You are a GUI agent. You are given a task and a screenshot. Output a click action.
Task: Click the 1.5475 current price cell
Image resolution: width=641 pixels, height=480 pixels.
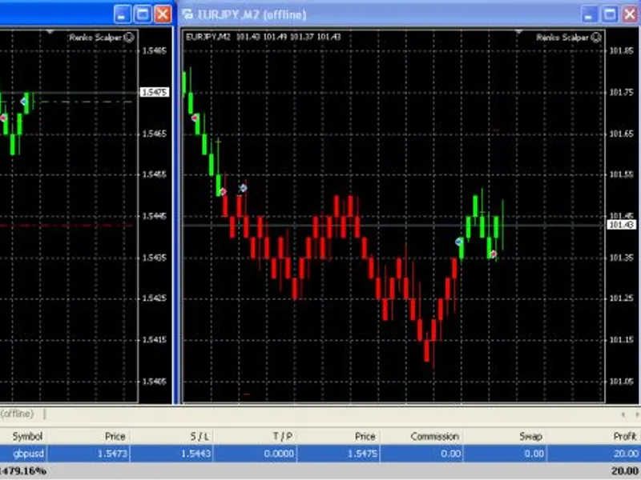coord(362,454)
